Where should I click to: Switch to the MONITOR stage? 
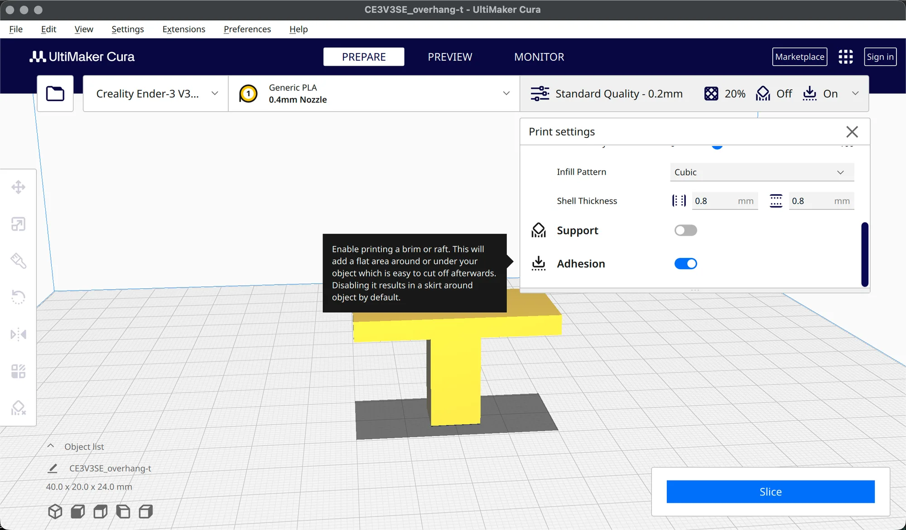[x=539, y=57]
